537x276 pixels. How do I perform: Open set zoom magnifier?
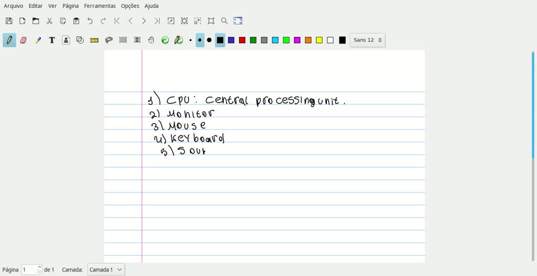tap(224, 21)
